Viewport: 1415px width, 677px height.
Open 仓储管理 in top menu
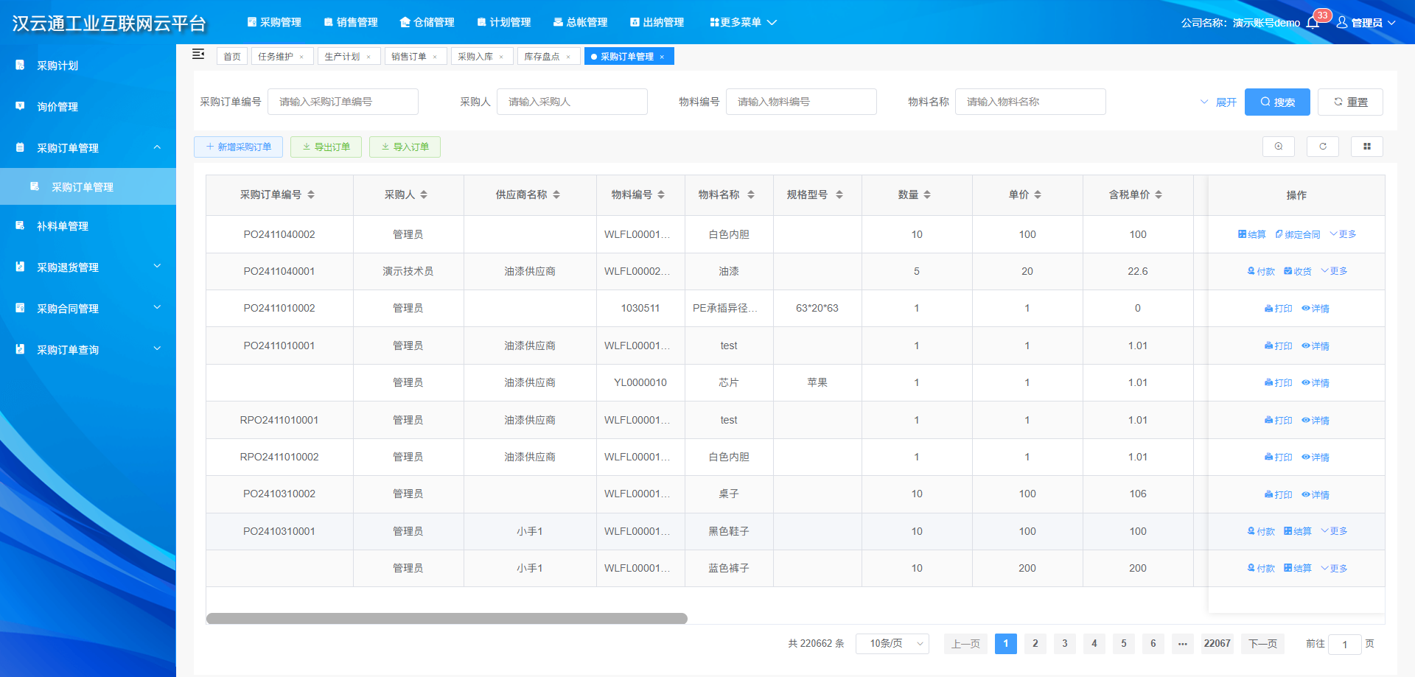point(427,23)
